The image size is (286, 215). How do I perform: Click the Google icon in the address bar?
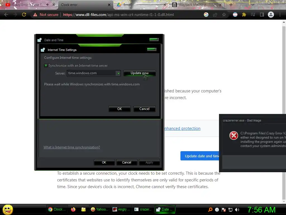click(206, 15)
